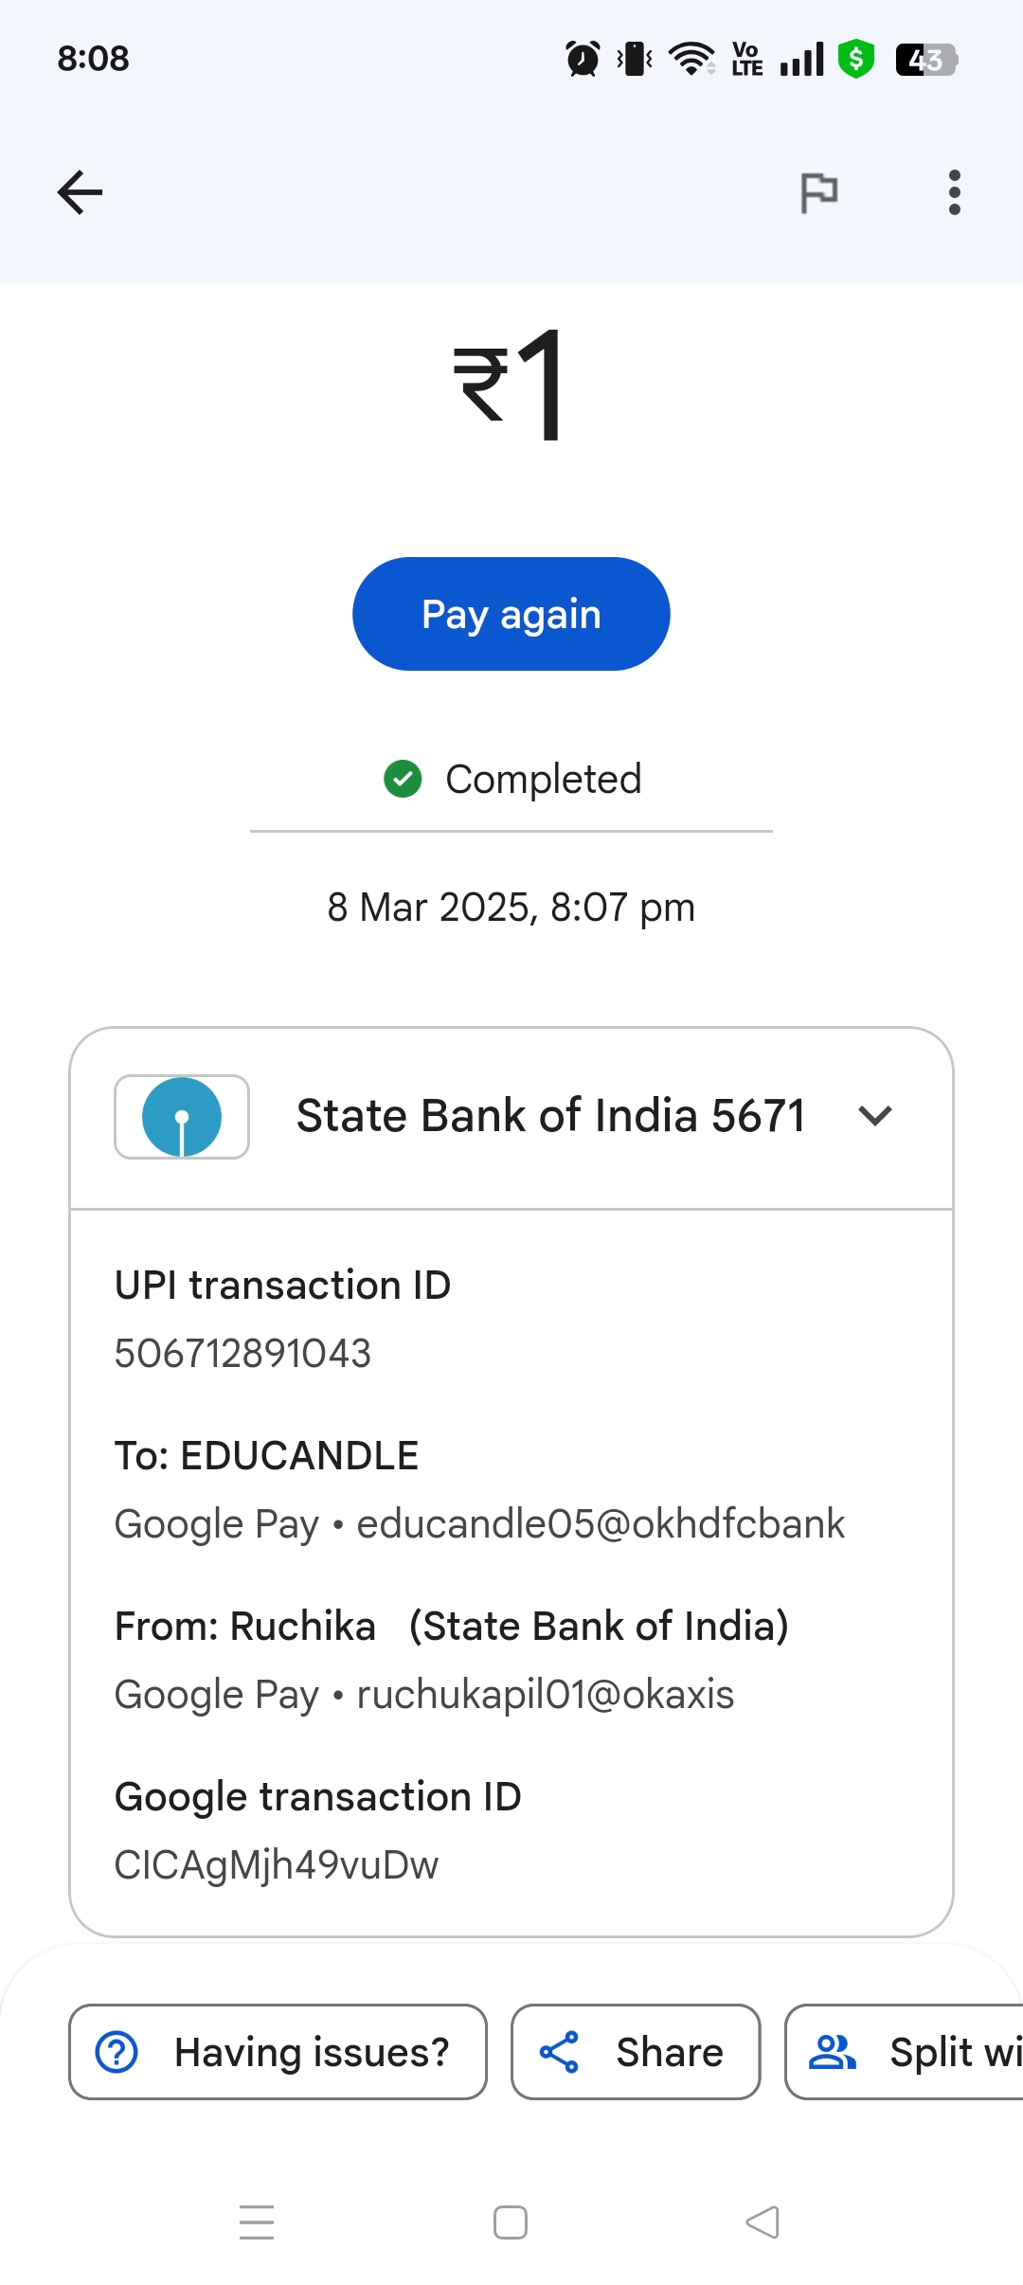1023x2285 pixels.
Task: Tap the flag report icon
Action: [819, 192]
